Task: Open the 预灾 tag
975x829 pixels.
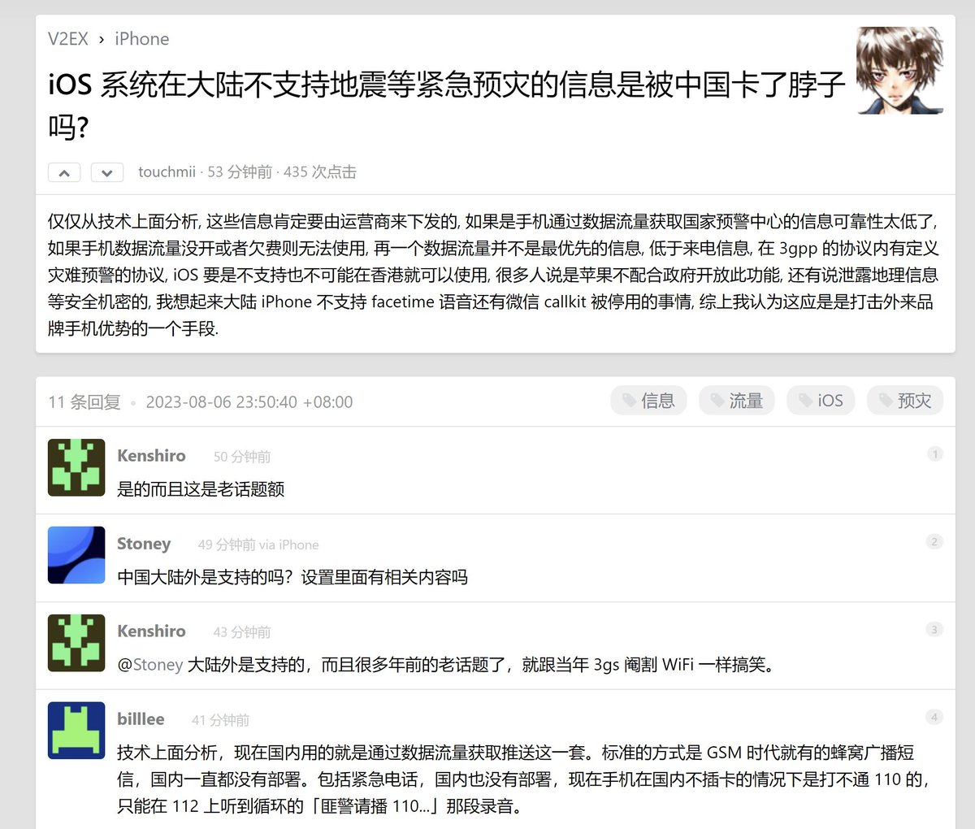Action: (905, 401)
